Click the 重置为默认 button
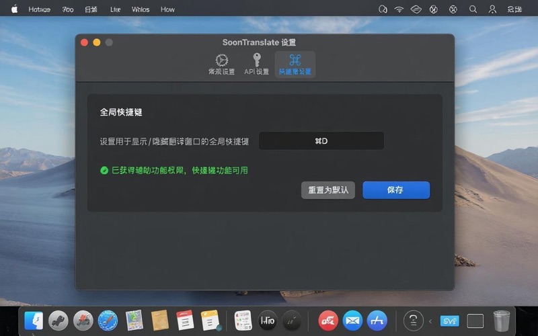538x336 pixels. (x=328, y=190)
